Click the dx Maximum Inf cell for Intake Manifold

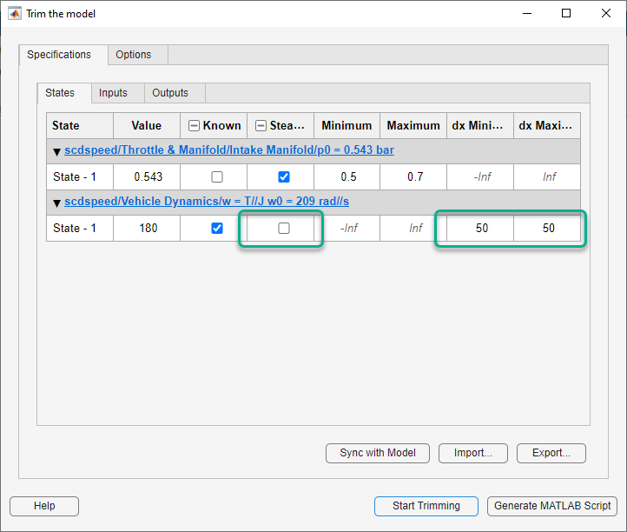(x=547, y=177)
